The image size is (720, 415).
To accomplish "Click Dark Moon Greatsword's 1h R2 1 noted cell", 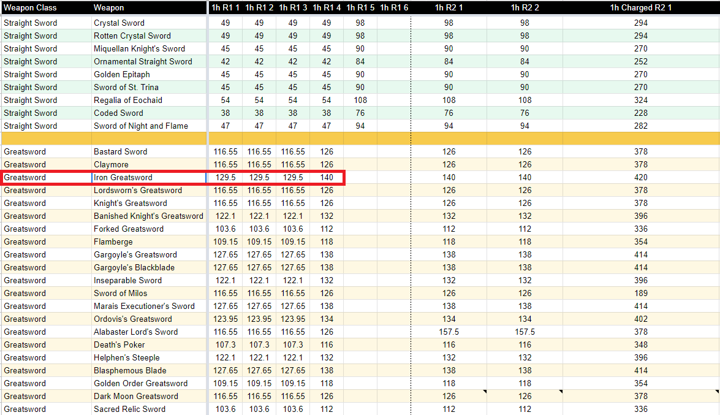I will 449,396.
